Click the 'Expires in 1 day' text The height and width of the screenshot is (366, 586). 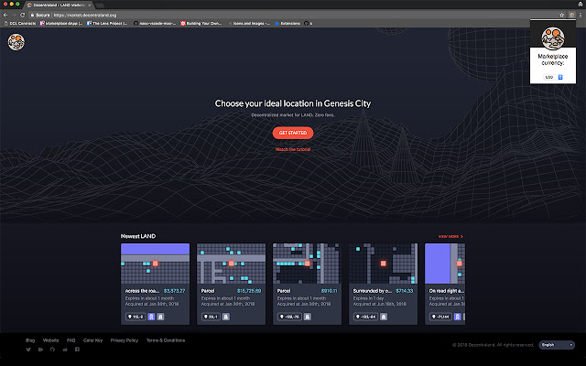[368, 298]
